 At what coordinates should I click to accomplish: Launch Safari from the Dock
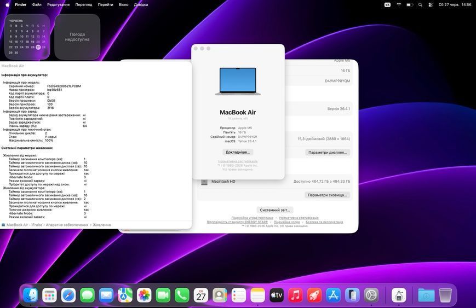click(68, 295)
